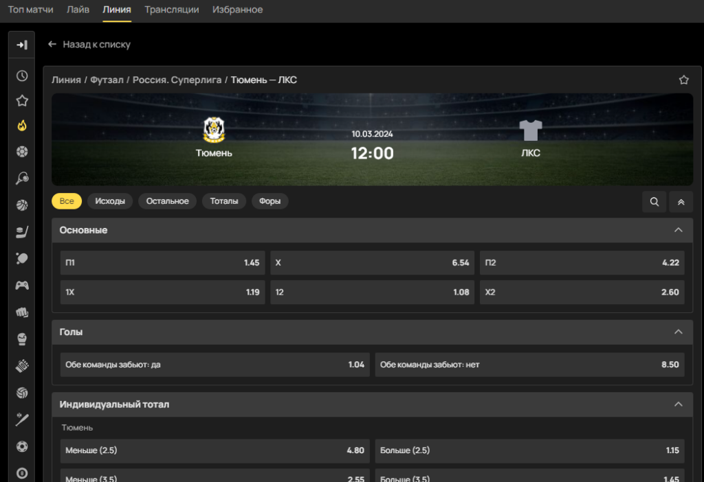This screenshot has height=482, width=704.
Task: Collapse the Основные section
Action: pos(678,230)
